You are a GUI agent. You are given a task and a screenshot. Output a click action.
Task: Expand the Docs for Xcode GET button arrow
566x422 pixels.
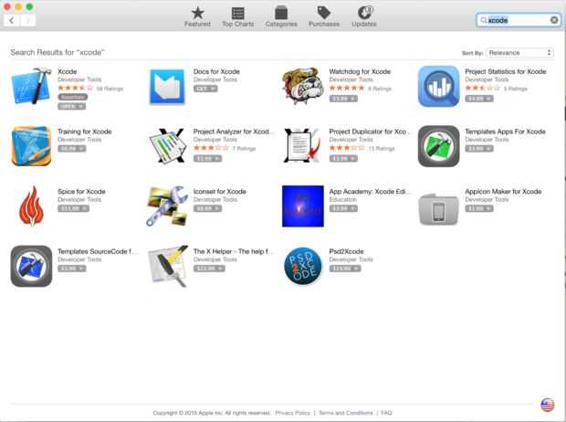tap(213, 89)
